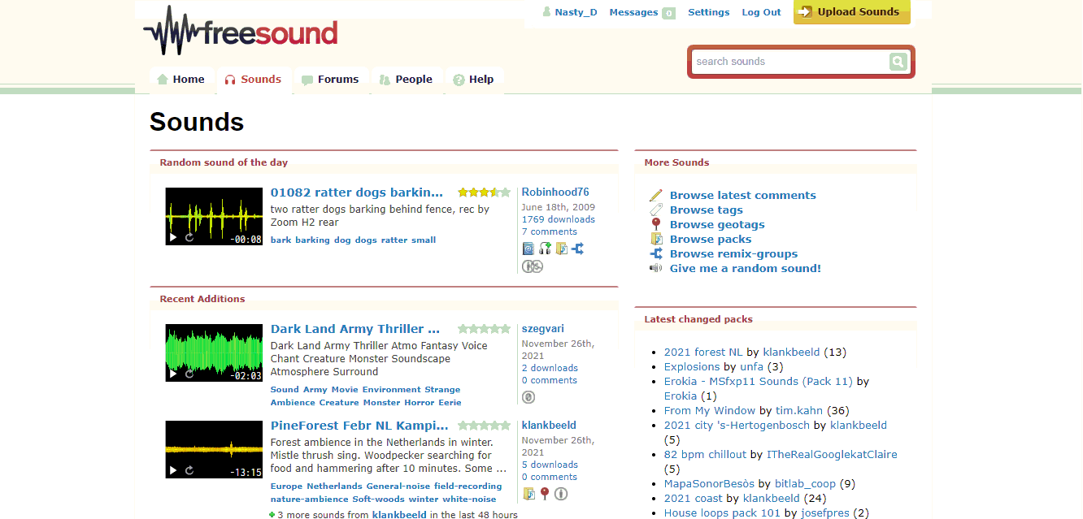Click Browse latest comments

[743, 196]
